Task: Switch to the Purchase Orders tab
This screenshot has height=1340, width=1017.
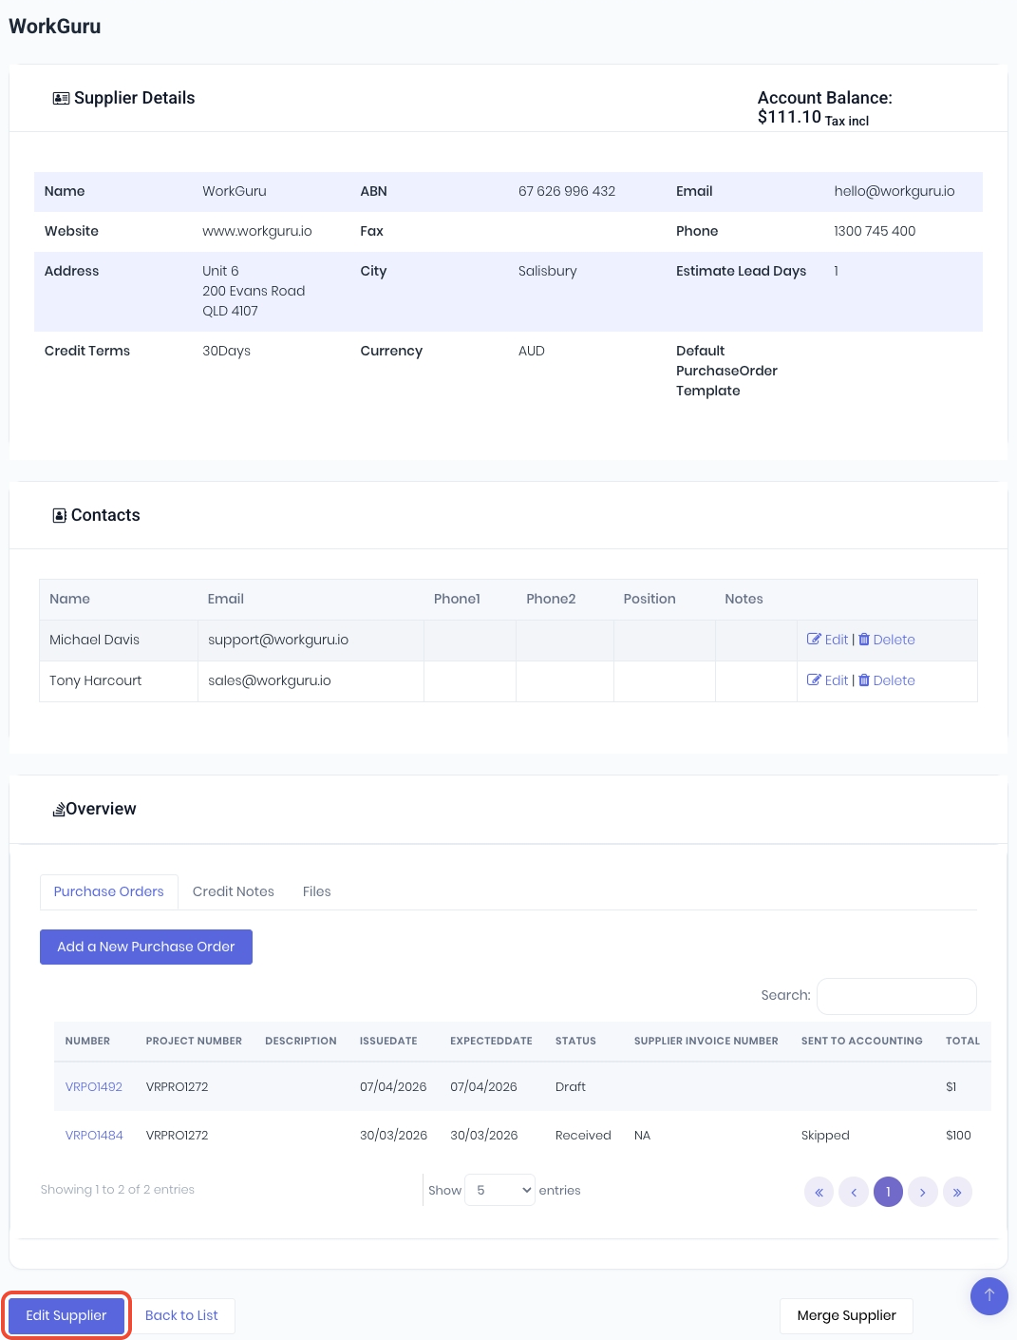Action: pos(109,891)
